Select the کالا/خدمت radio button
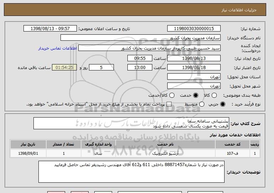This screenshot has width=274, height=193. [x=172, y=95]
